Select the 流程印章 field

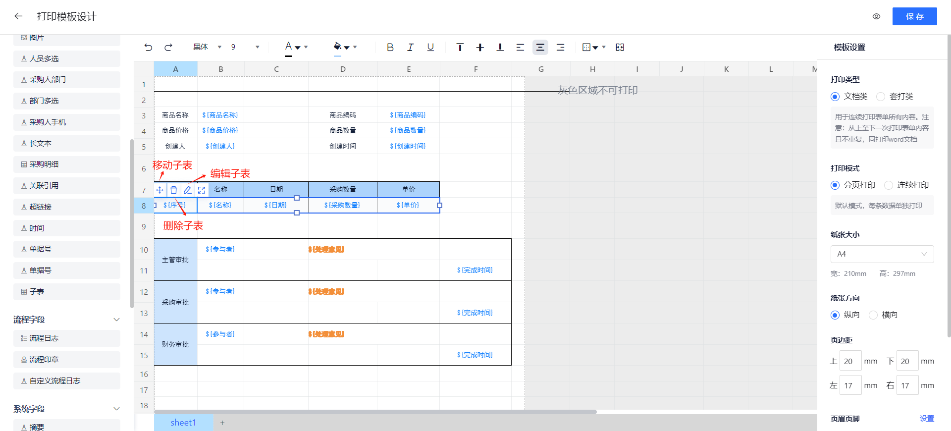[67, 360]
